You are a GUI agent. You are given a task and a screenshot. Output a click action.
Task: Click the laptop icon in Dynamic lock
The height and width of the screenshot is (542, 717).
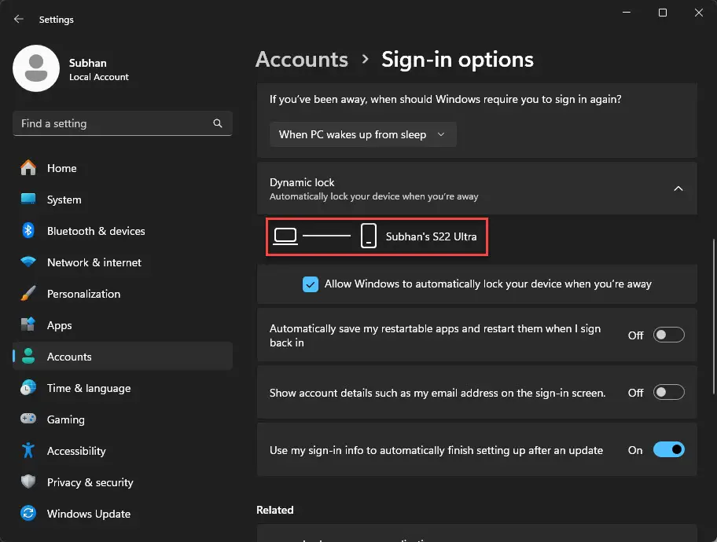(x=285, y=236)
